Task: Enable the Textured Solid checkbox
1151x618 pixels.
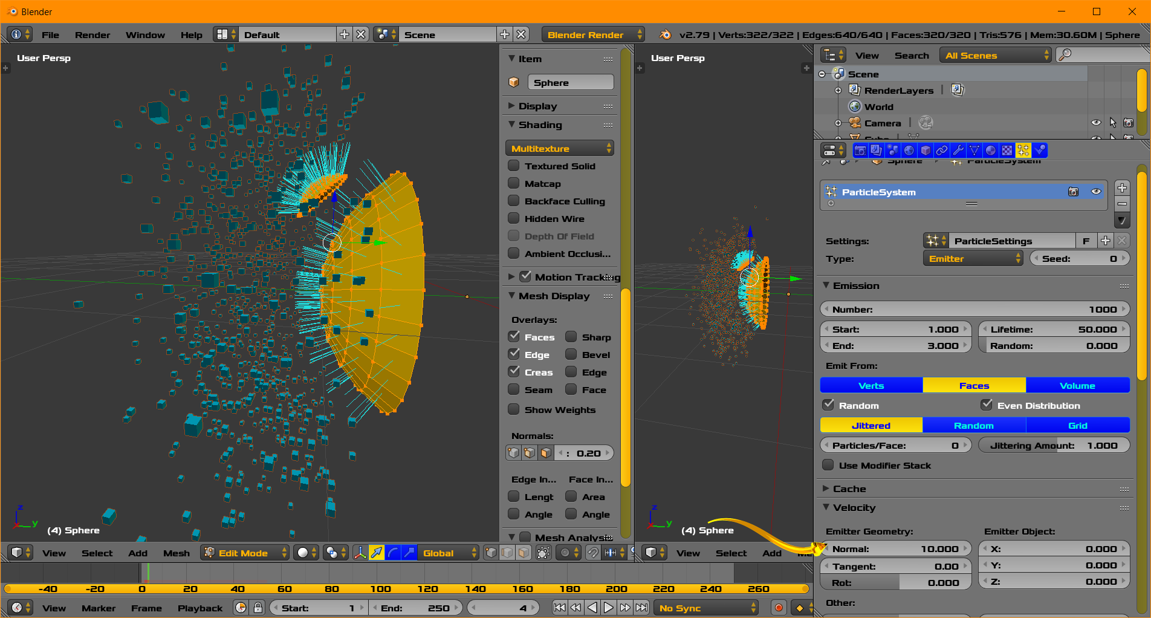Action: pyautogui.click(x=514, y=166)
